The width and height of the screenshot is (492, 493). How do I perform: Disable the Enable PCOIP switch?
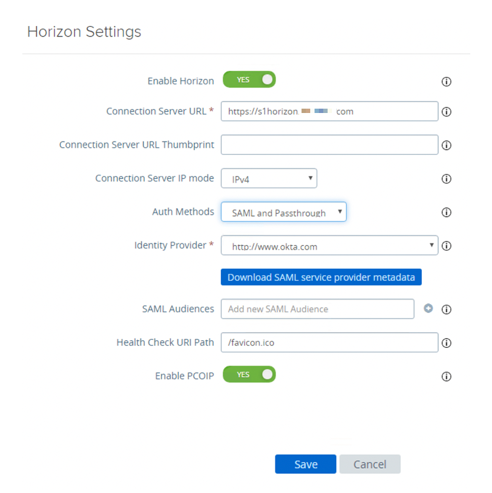coord(249,374)
